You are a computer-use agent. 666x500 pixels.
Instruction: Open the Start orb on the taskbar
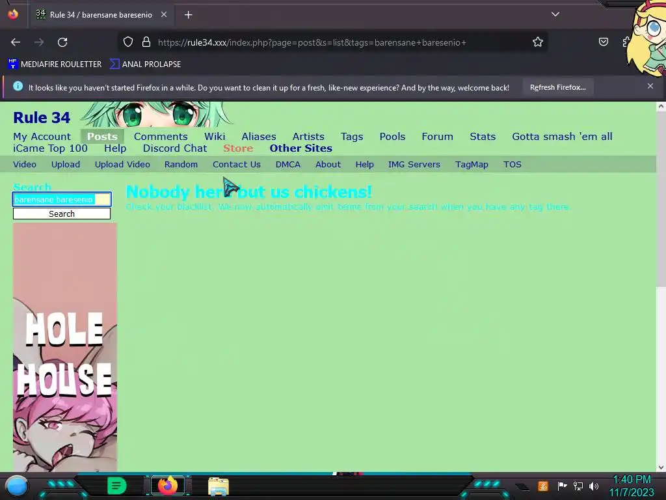tap(16, 486)
